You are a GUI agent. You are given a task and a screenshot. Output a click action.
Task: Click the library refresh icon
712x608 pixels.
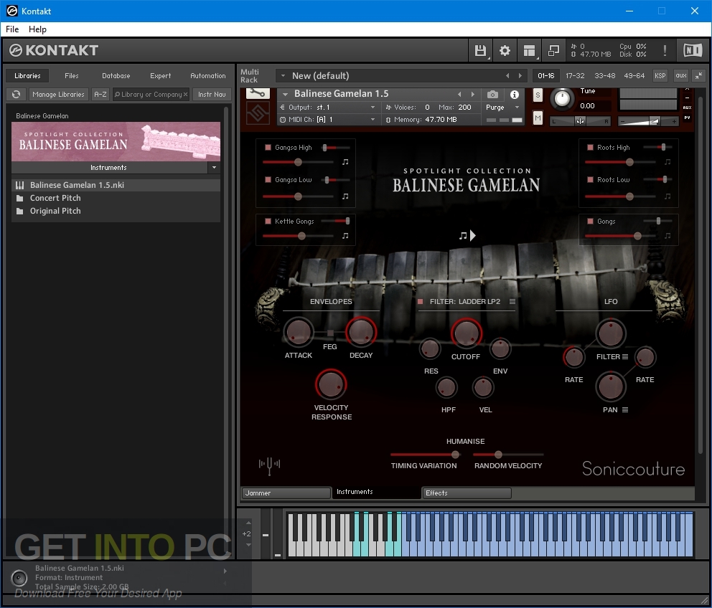click(x=17, y=95)
